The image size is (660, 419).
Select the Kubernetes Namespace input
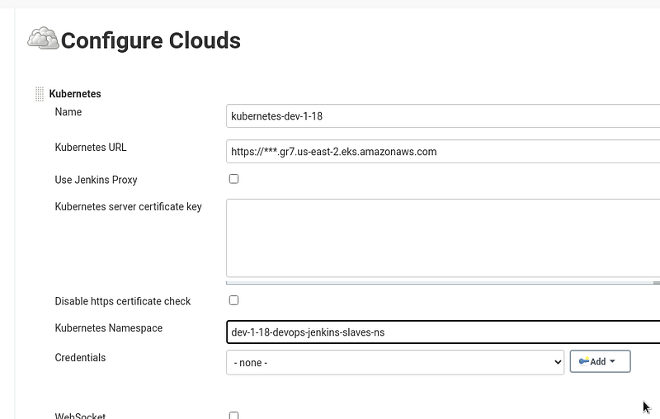pyautogui.click(x=443, y=332)
